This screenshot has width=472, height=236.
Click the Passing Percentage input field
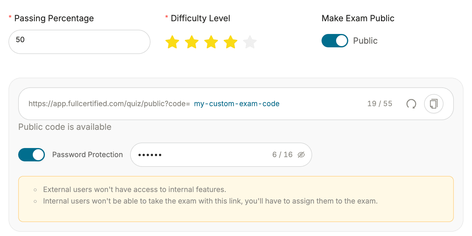pyautogui.click(x=79, y=42)
